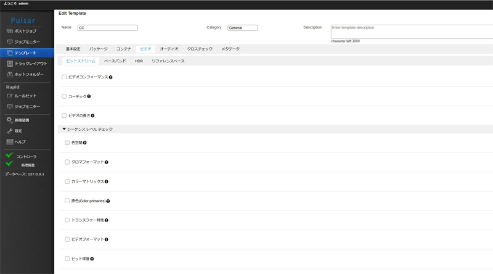Click the character left 3000 text
Image resolution: width=493 pixels, height=274 pixels.
point(345,41)
